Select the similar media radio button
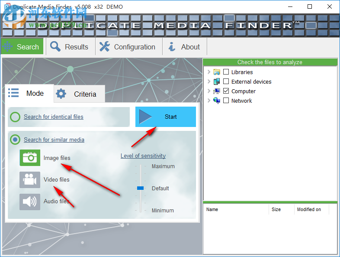 [15, 140]
